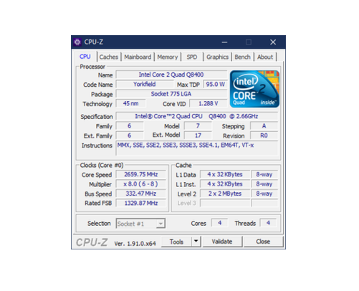Viewport: 359px width, 291px height.
Task: Click the Core VID value 1.288 V
Action: [208, 103]
